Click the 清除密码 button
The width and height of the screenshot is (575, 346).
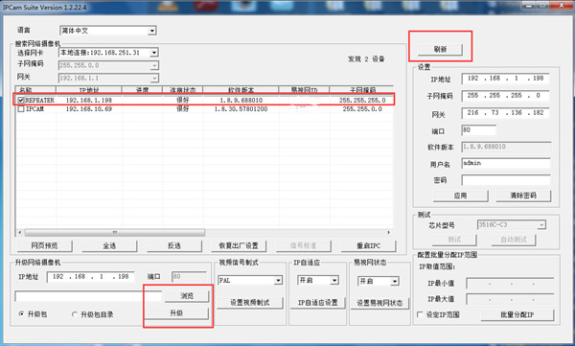[x=523, y=196]
